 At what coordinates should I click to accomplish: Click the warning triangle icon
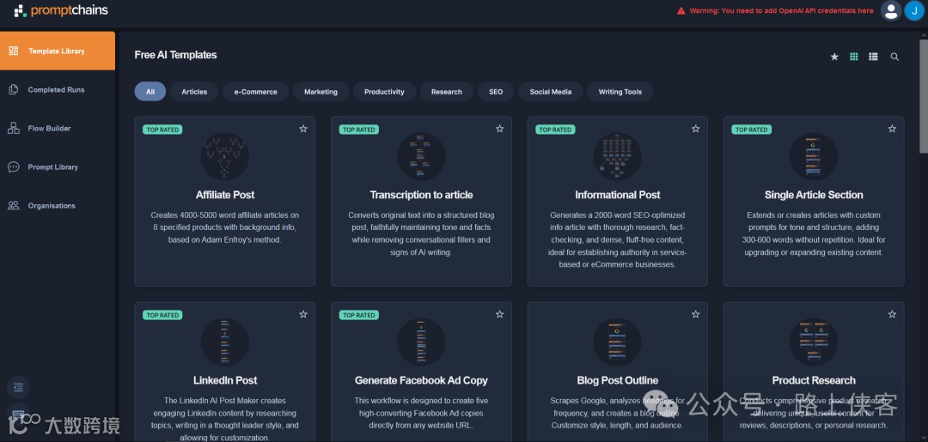[681, 10]
